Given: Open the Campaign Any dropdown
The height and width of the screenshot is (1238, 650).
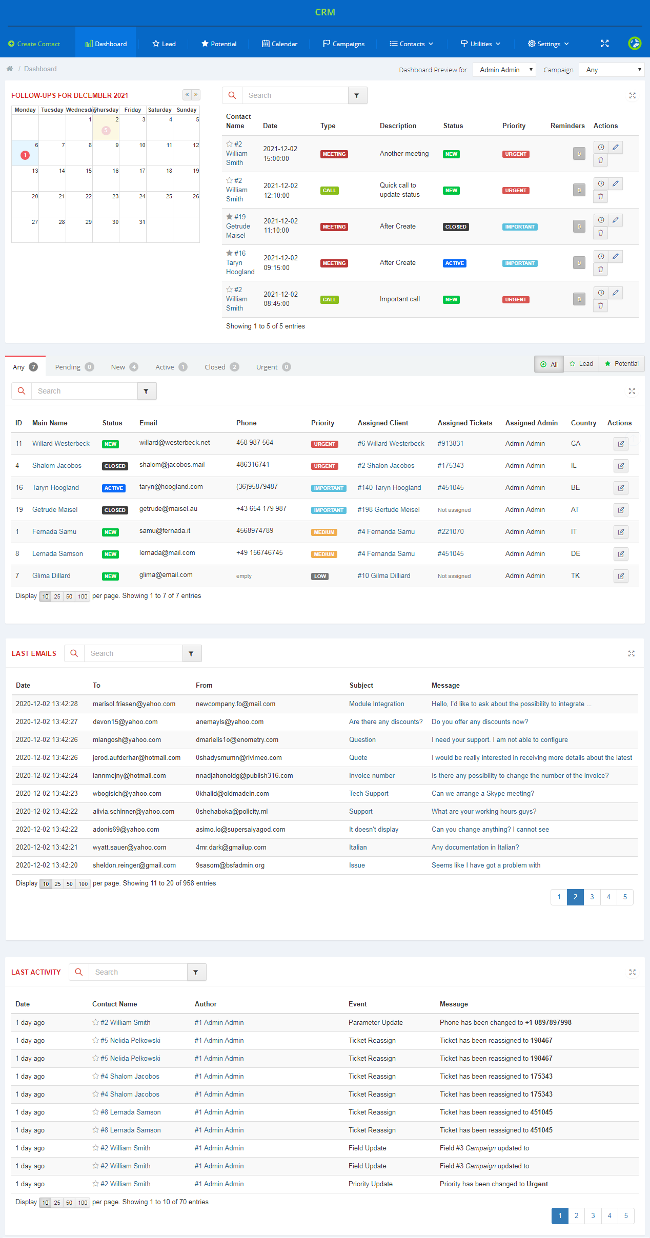Looking at the screenshot, I should [612, 70].
